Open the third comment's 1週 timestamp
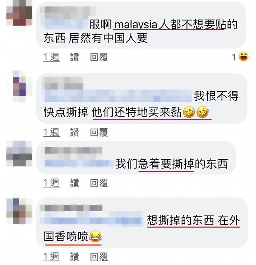 [52, 183]
